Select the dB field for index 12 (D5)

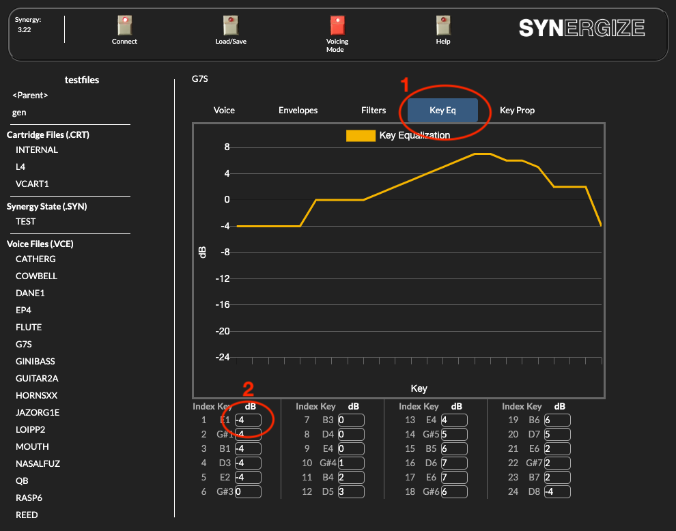(351, 492)
